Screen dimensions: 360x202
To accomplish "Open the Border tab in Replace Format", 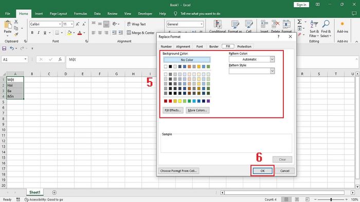I will (x=214, y=47).
